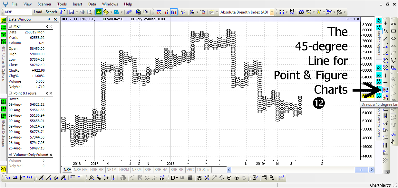The height and width of the screenshot is (188, 398).
Task: Open the IDX index list icon
Action: point(4,27)
